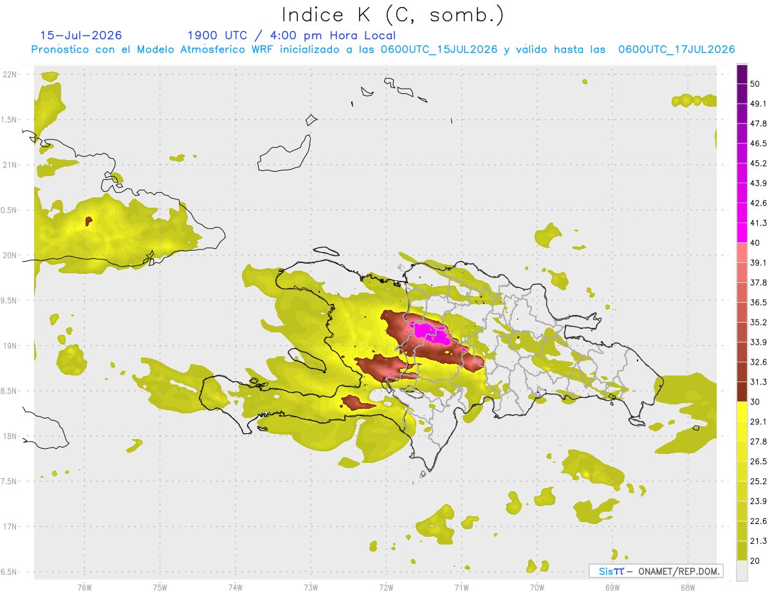The width and height of the screenshot is (772, 596).
Task: Click the colorbar value '29.1'
Action: pos(758,422)
